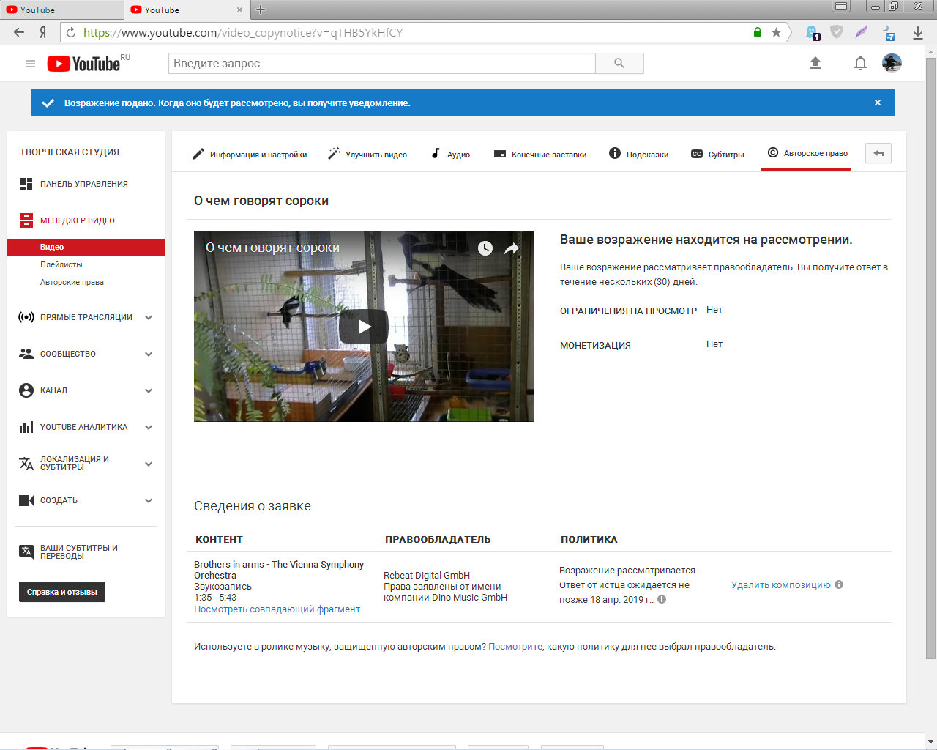Expand the YouTube Аналитика section
This screenshot has width=937, height=750.
tap(149, 427)
